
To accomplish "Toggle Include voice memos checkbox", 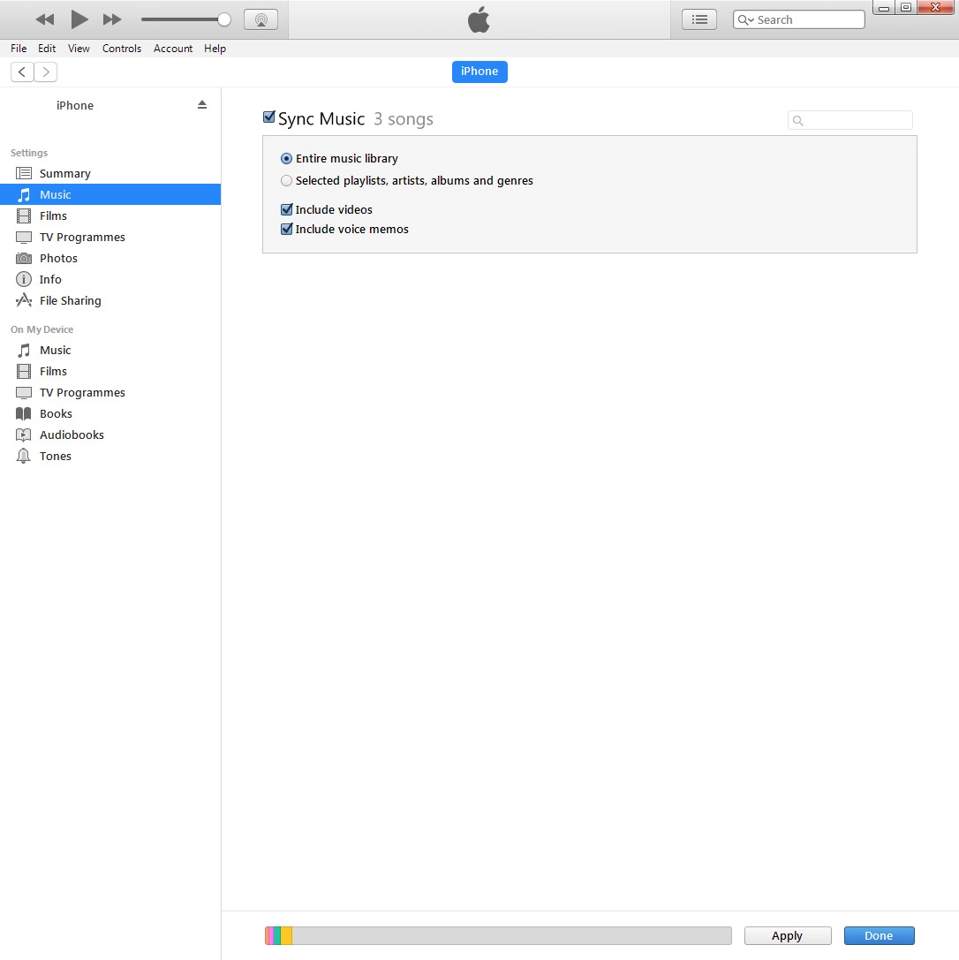I will tap(286, 229).
